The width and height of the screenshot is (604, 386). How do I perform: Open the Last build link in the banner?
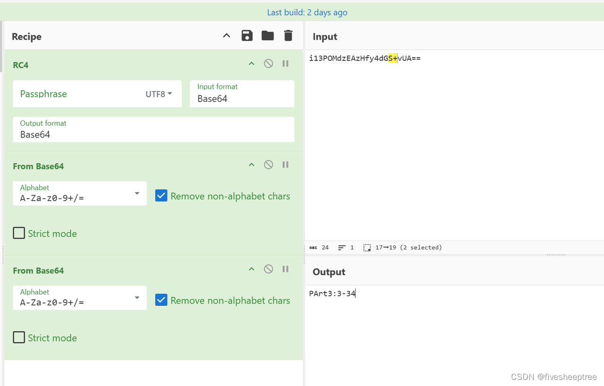point(307,12)
